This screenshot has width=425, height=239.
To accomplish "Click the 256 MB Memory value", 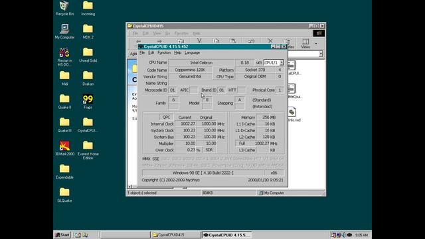I will point(263,118).
